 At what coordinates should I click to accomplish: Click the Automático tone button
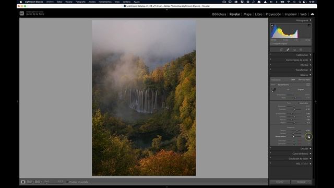[304, 103]
